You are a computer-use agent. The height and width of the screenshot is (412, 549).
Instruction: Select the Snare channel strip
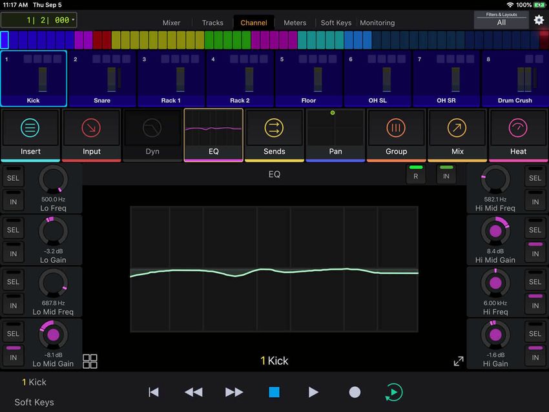click(x=102, y=78)
